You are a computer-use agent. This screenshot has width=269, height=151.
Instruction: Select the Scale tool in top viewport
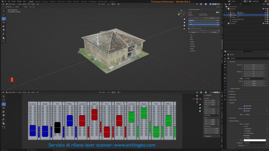3,26
